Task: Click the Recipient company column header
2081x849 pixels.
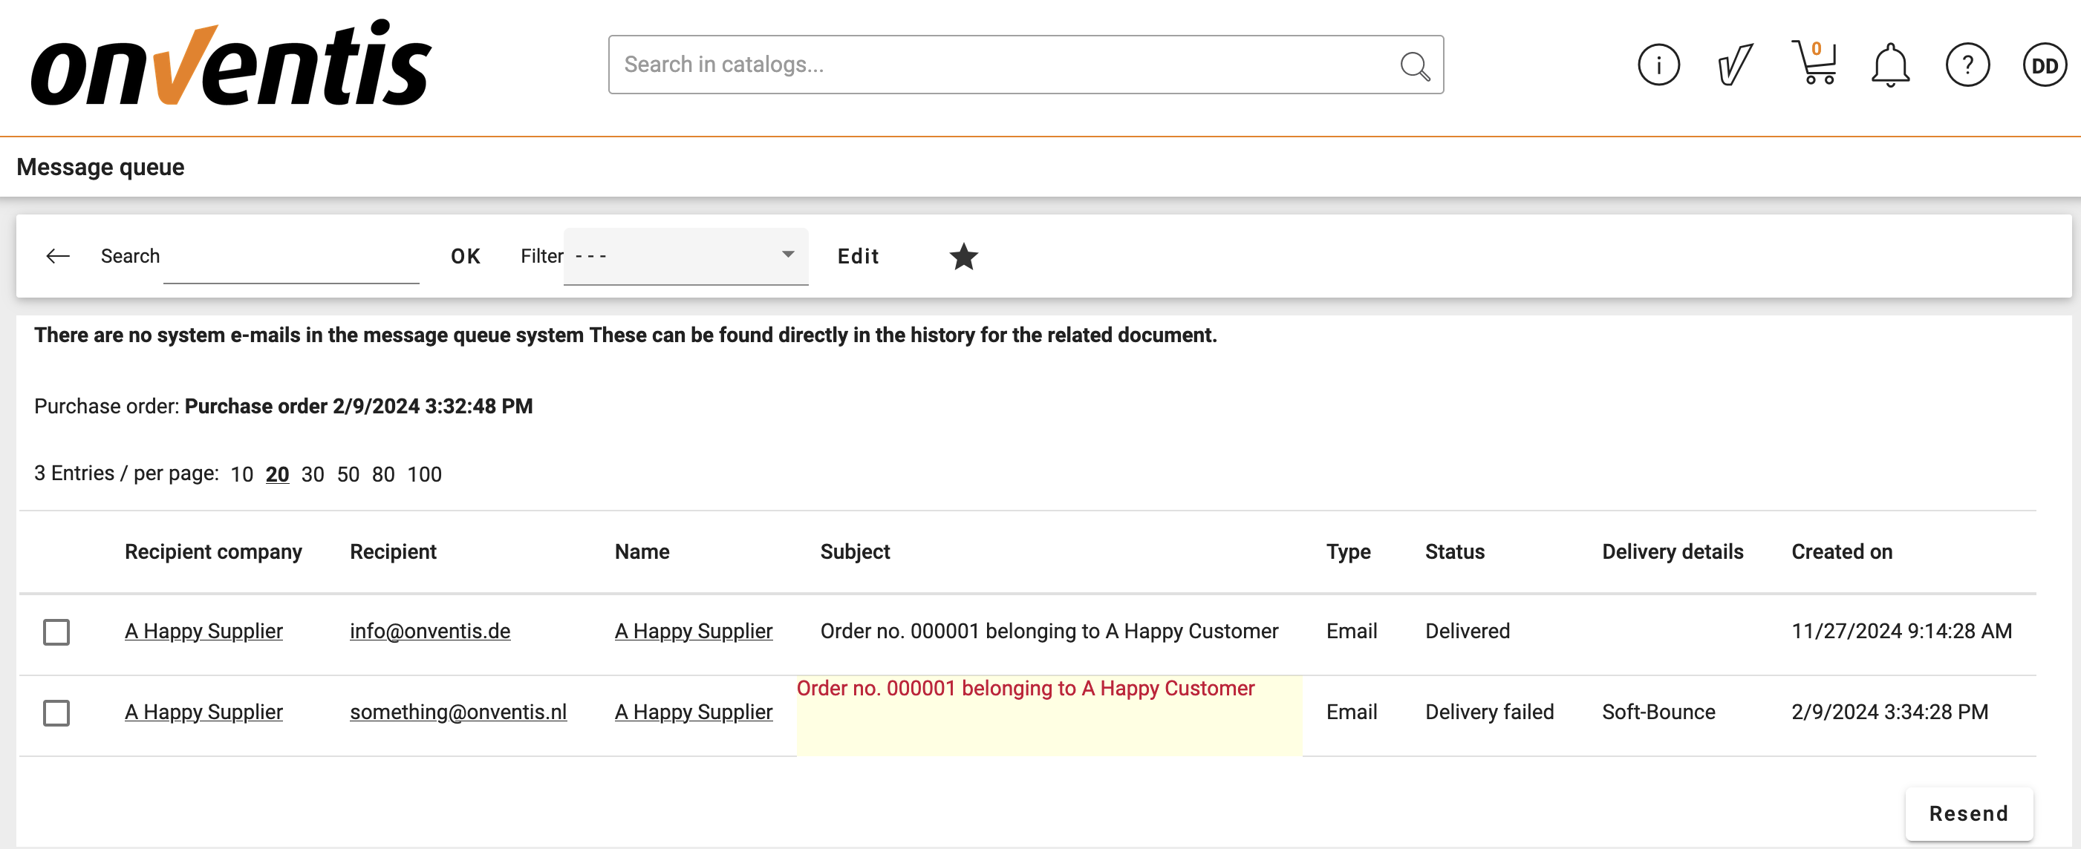Action: point(213,551)
